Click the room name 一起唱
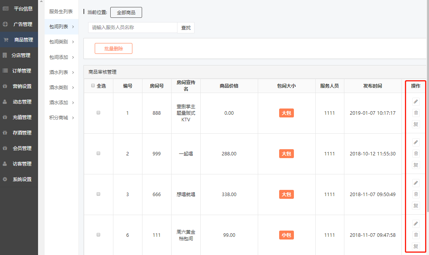This screenshot has height=255, width=429. click(x=186, y=154)
